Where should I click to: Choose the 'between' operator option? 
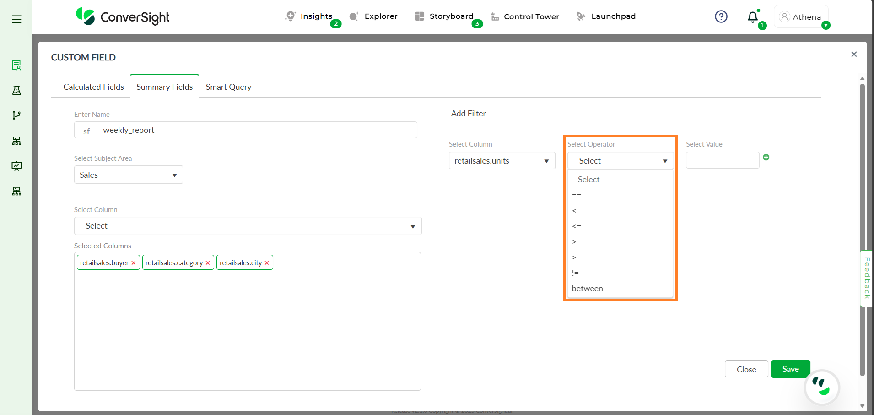(x=587, y=289)
